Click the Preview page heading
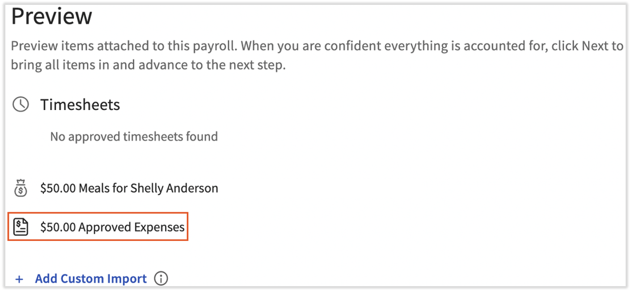Image resolution: width=631 pixels, height=291 pixels. click(52, 17)
